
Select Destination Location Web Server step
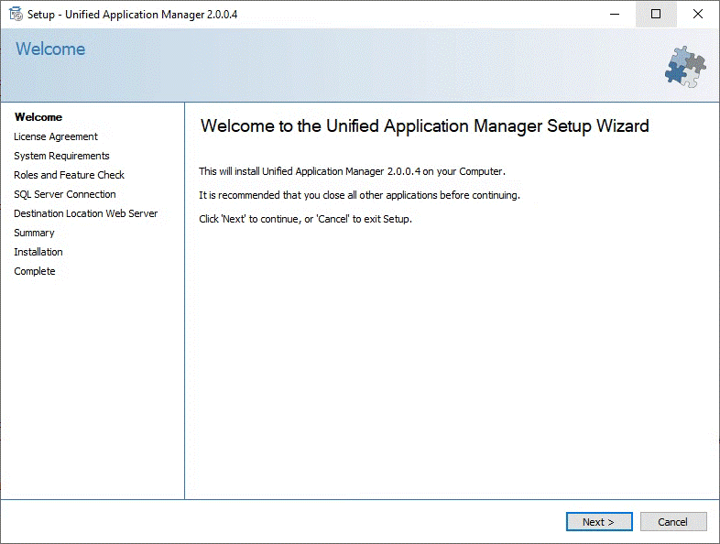click(x=85, y=213)
